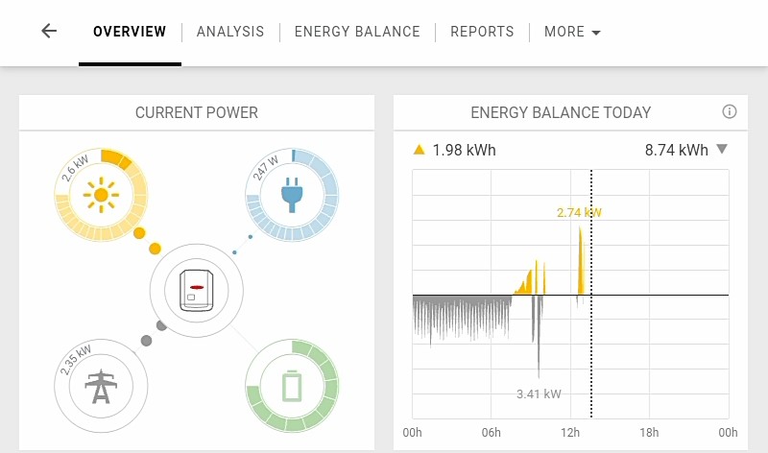Open the Energy Balance tab
The height and width of the screenshot is (453, 768).
click(x=357, y=32)
